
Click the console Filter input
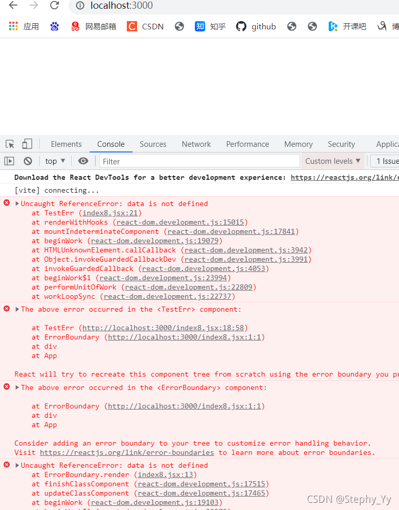tap(200, 161)
